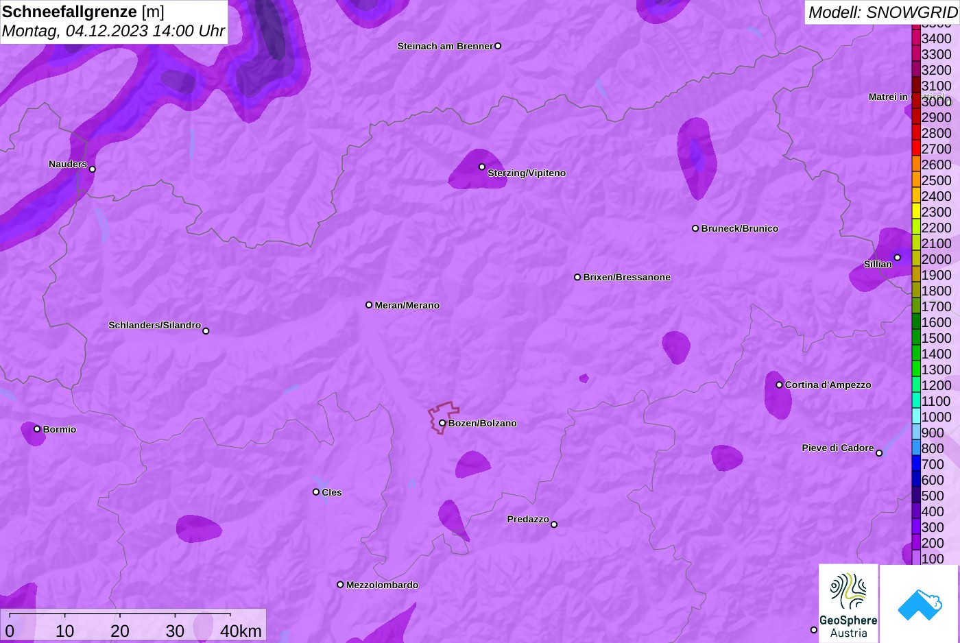Select the 1800 legend value
960x643 pixels.
click(937, 291)
